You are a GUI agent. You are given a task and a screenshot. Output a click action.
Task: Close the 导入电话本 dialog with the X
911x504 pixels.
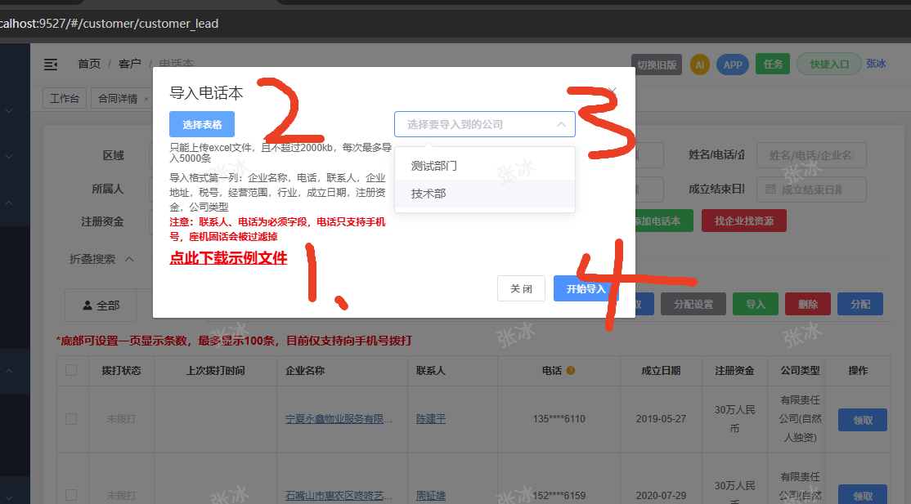point(613,91)
